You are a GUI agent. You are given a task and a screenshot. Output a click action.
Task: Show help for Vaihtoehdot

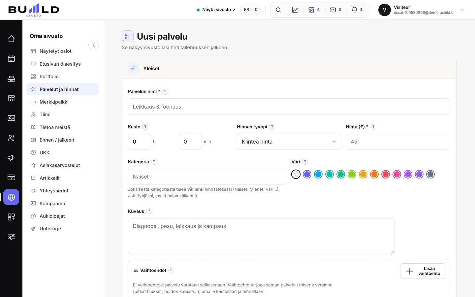pyautogui.click(x=171, y=270)
